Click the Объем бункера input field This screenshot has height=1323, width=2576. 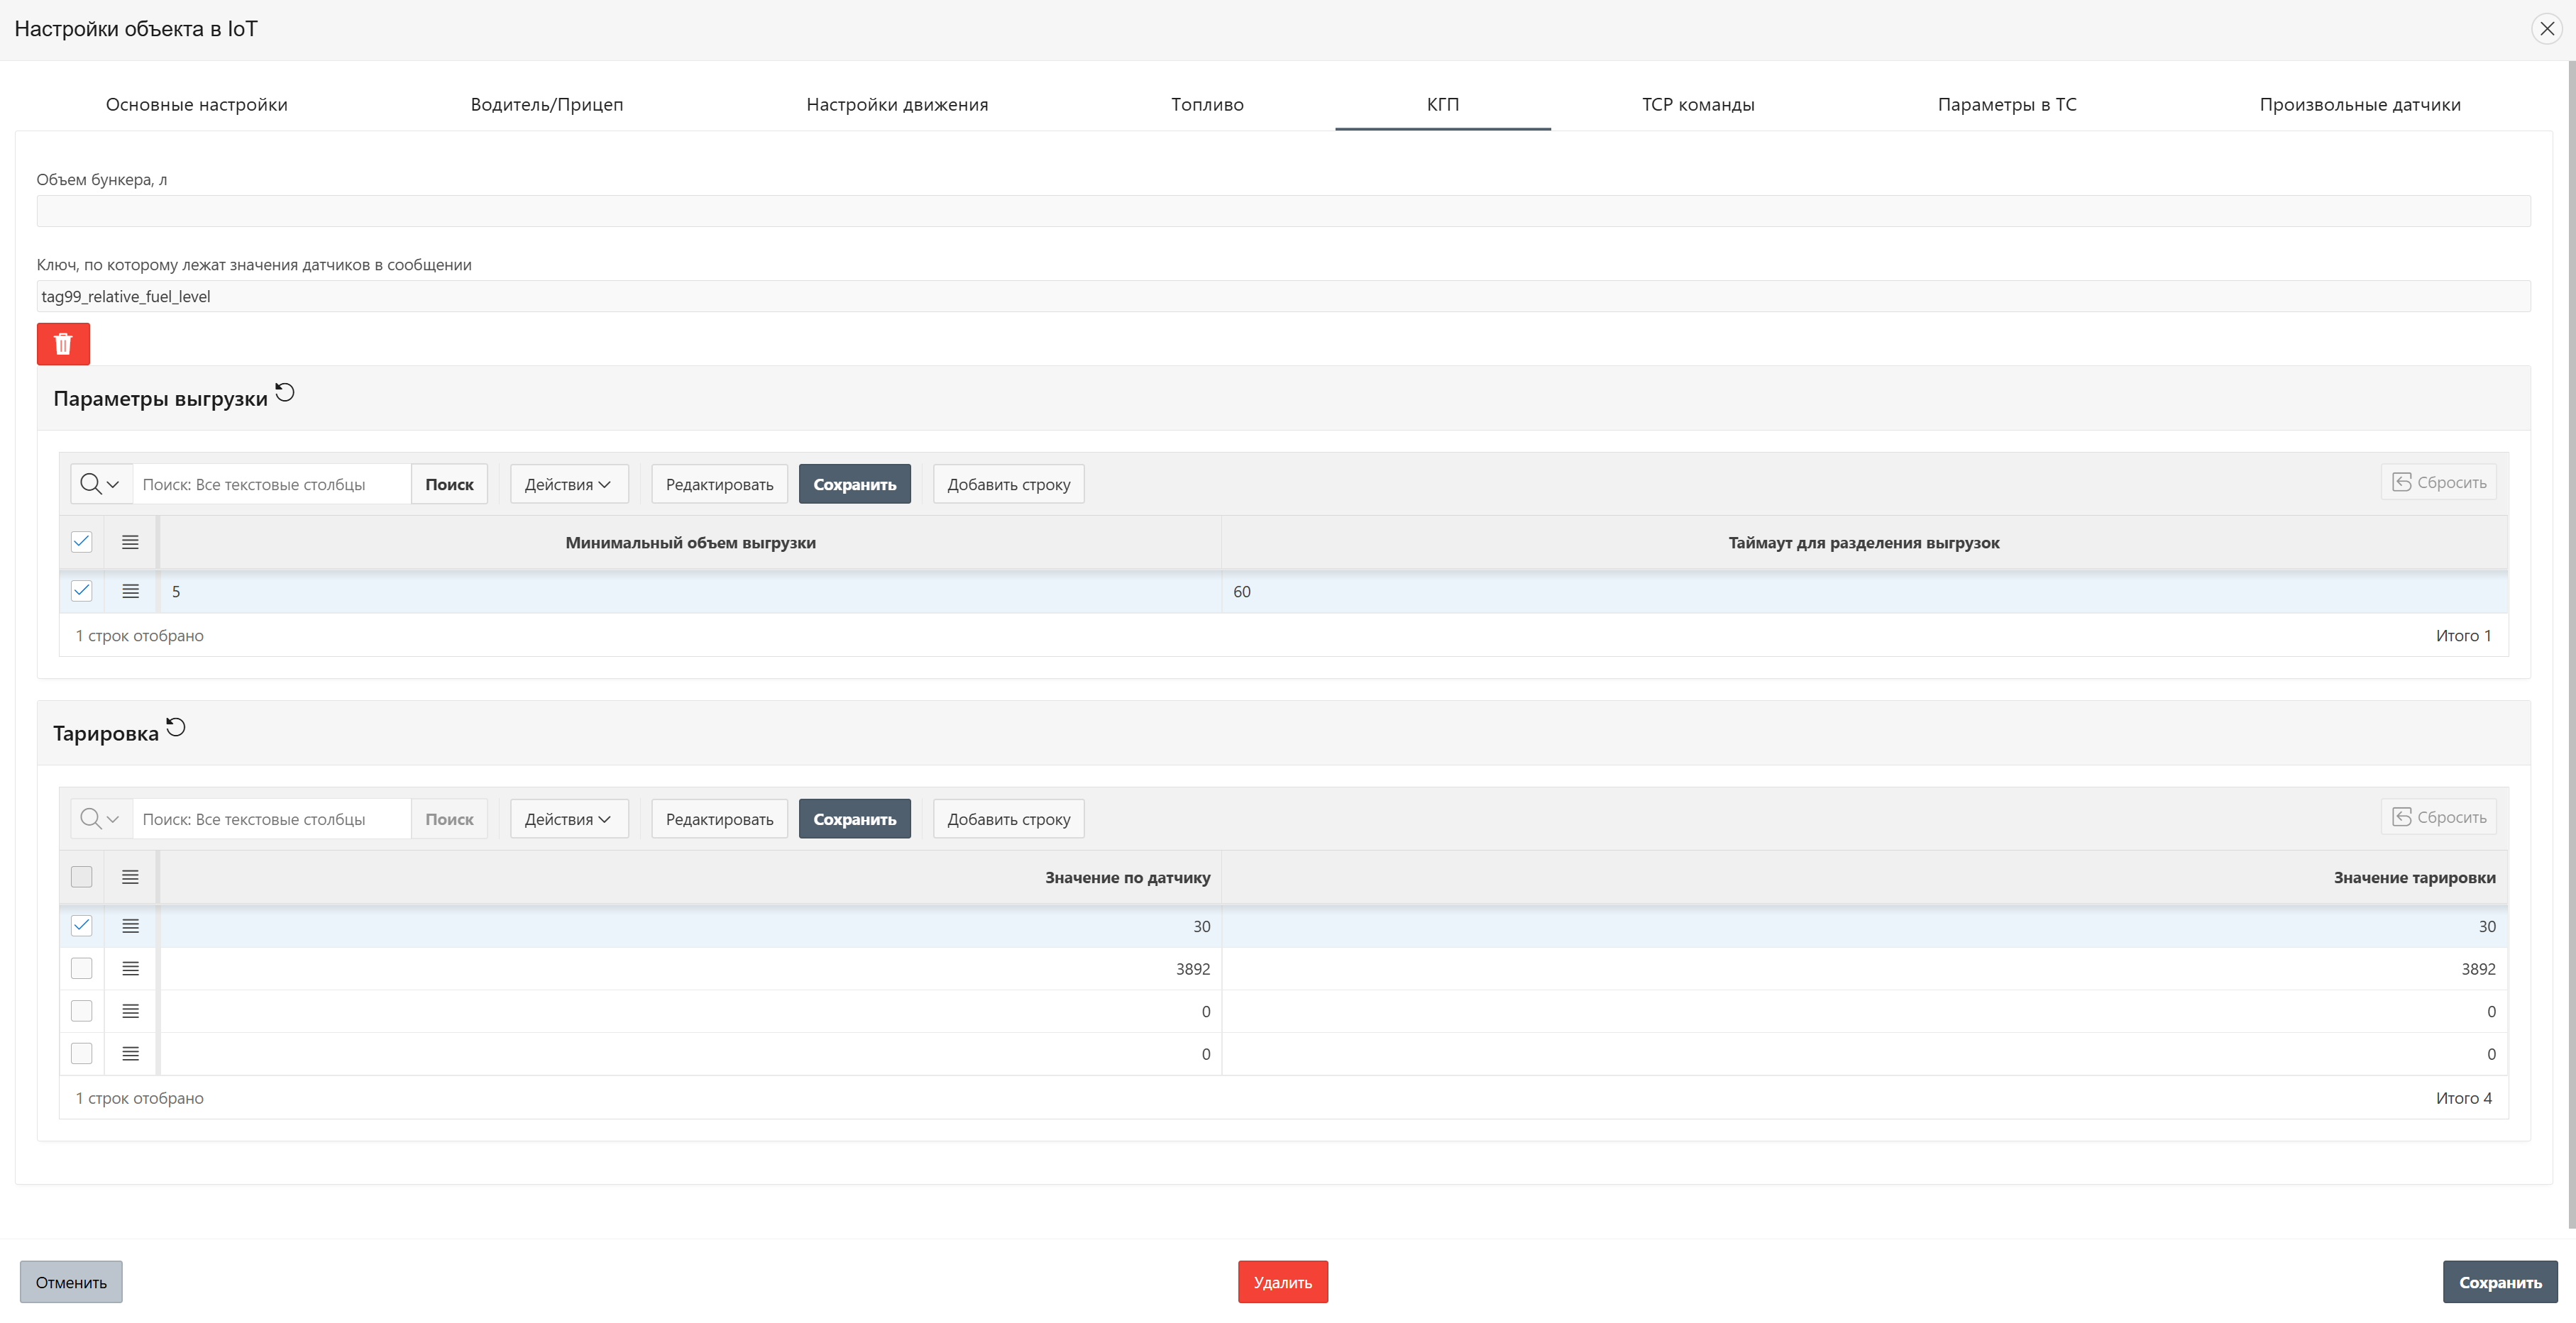point(1283,211)
